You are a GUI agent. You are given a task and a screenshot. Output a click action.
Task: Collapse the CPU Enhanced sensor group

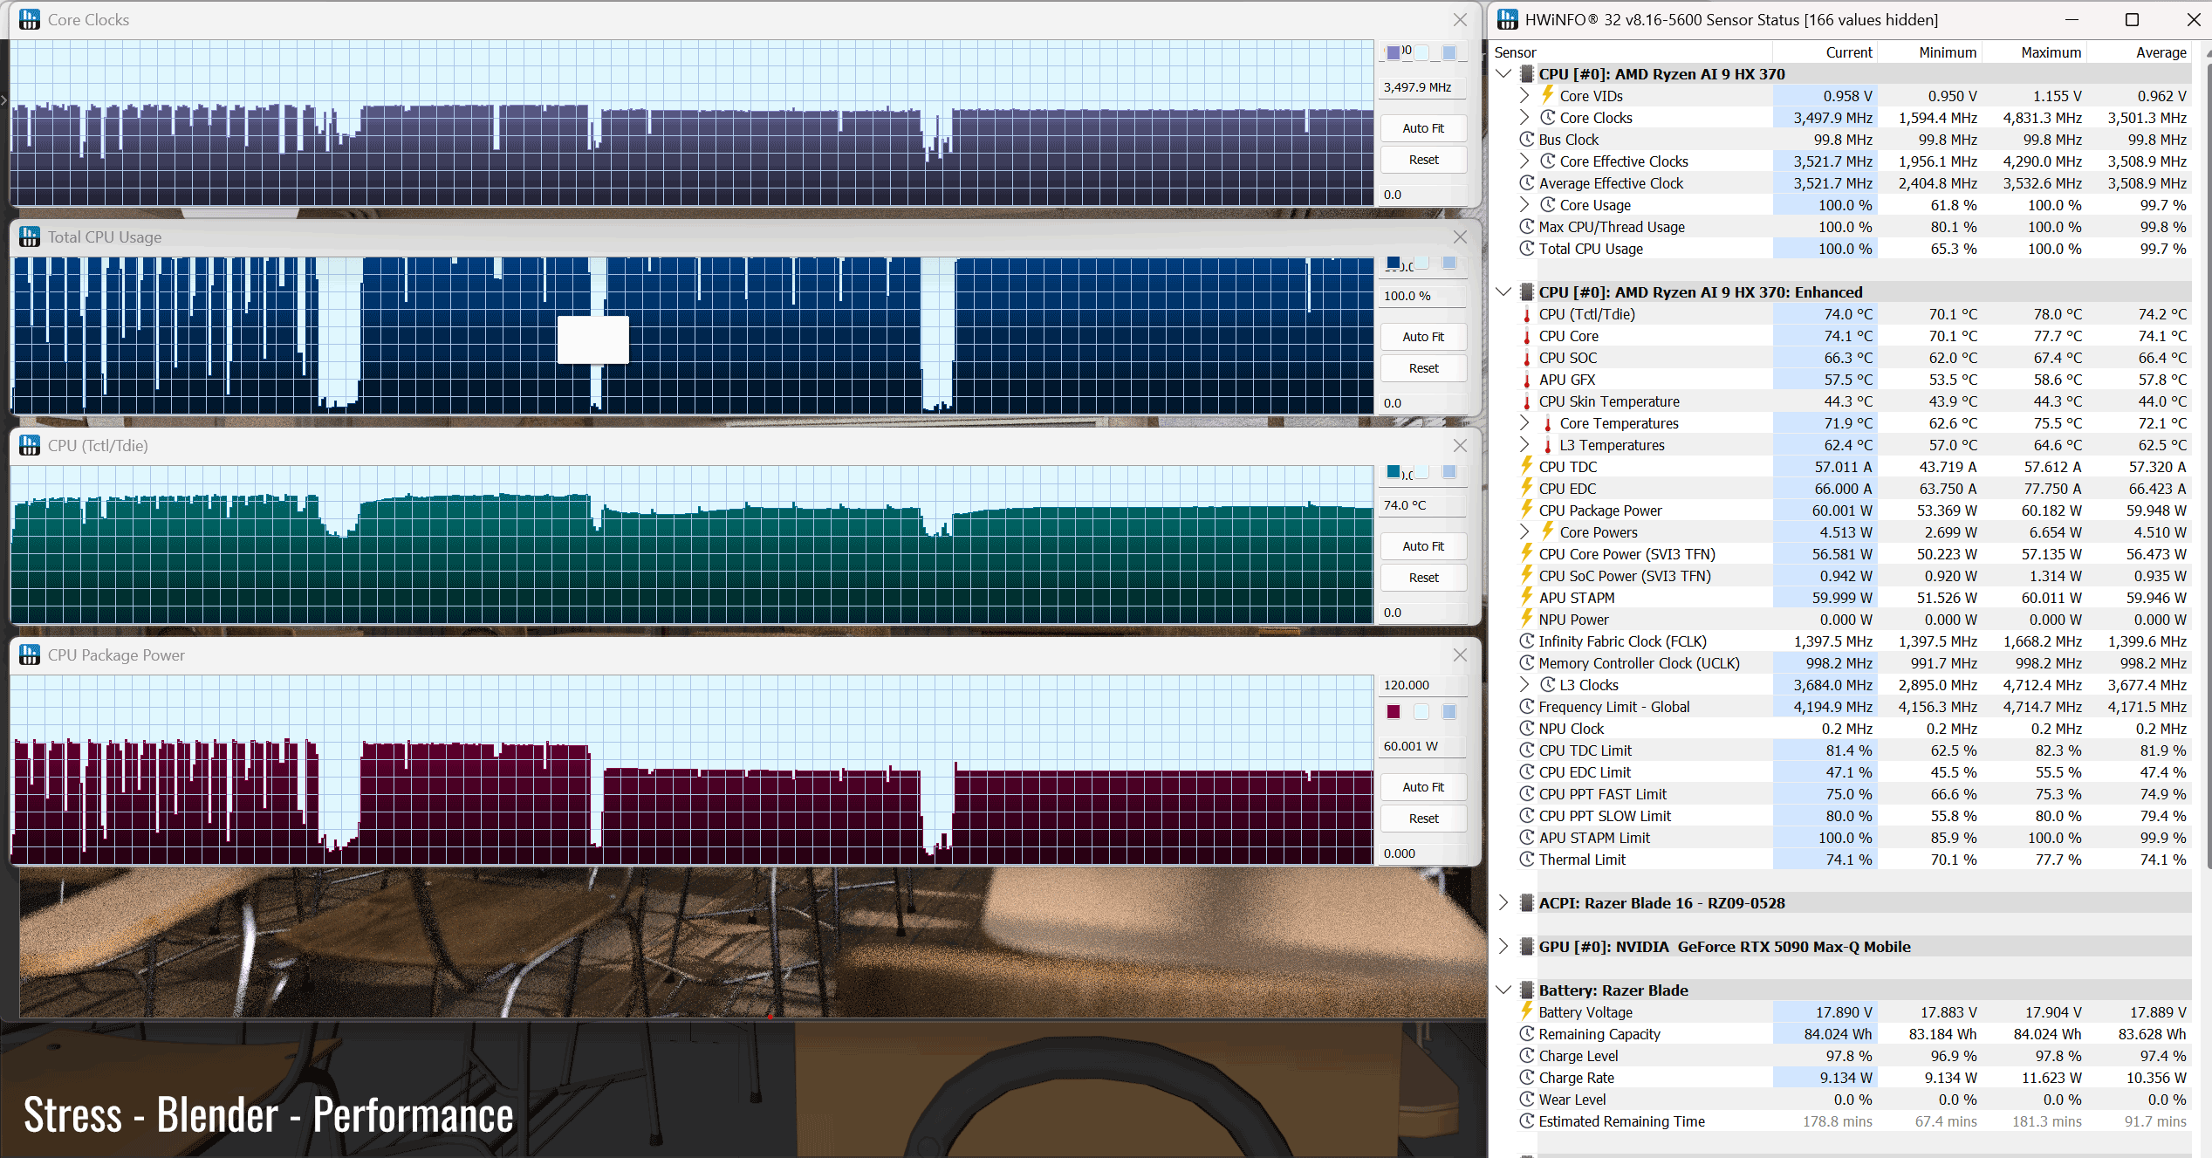click(1503, 292)
